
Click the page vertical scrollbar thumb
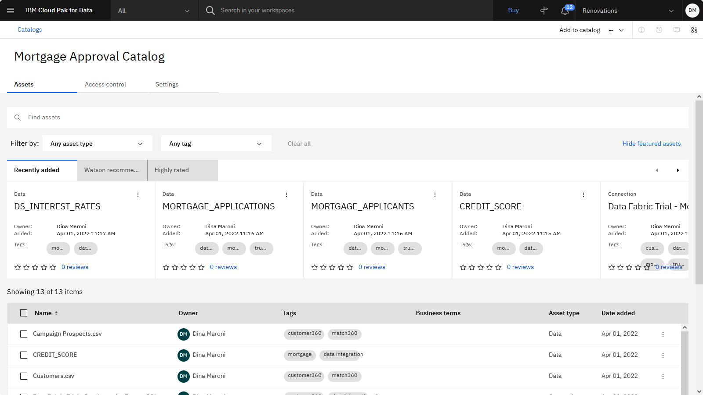coord(699,192)
